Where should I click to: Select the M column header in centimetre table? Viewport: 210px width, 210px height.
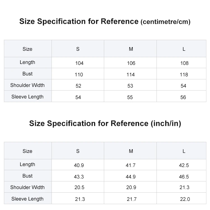click(131, 49)
